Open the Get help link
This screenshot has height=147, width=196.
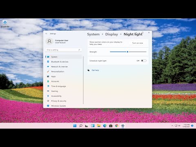click(x=95, y=70)
